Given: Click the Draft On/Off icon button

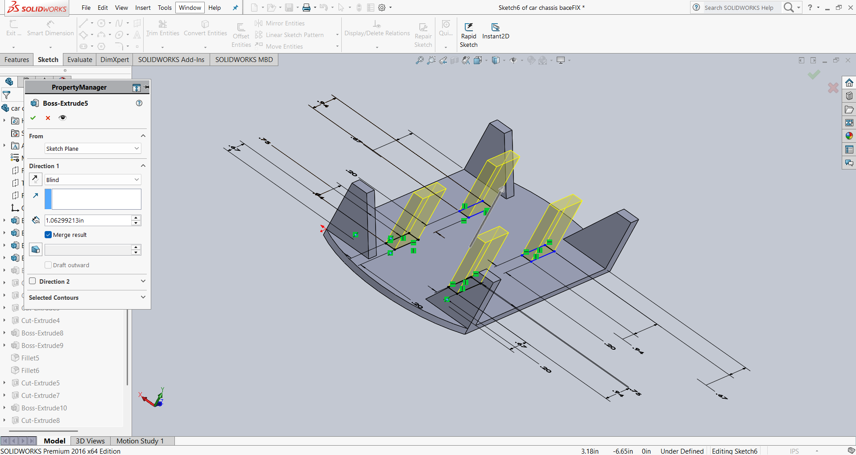Looking at the screenshot, I should coord(35,249).
